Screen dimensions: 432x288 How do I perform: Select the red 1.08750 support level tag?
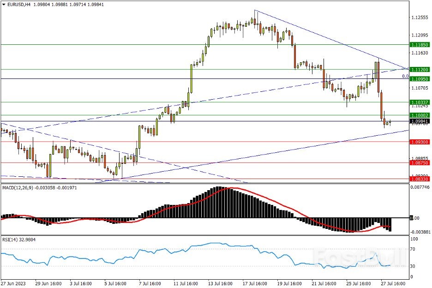tap(420, 163)
